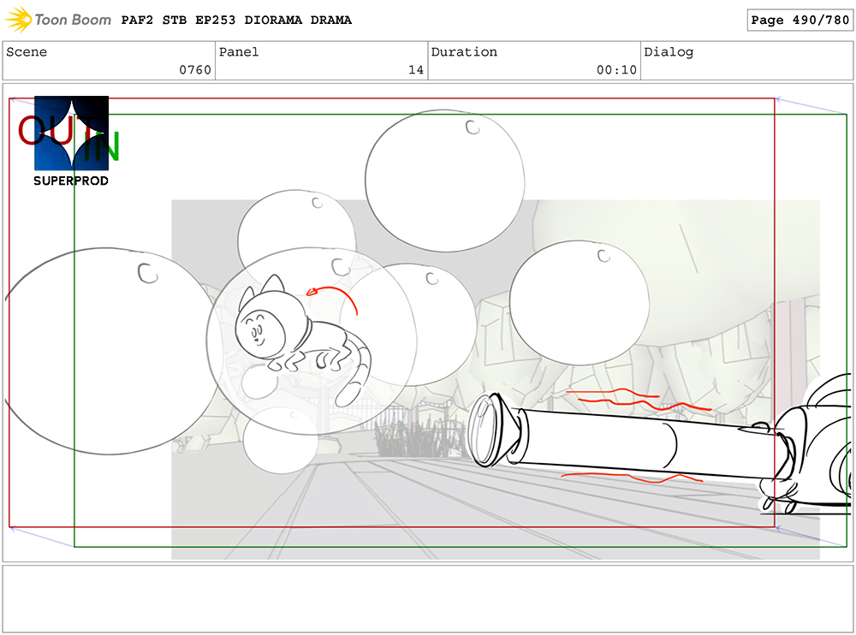Select the project title 'PAF2 STB EP253 DIORAMA DRAMA'
Image resolution: width=856 pixels, height=635 pixels.
[x=236, y=21]
